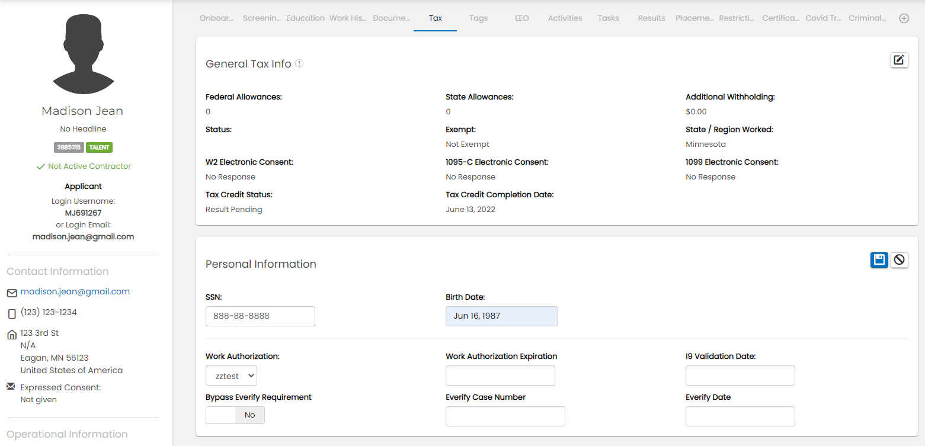Open the Results tab
925x446 pixels.
651,18
